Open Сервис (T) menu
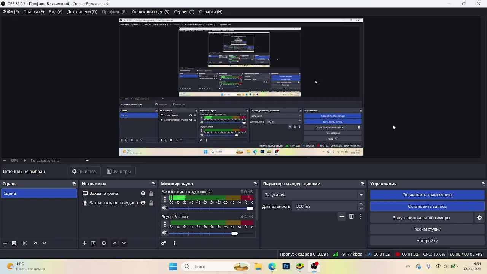 tap(184, 12)
